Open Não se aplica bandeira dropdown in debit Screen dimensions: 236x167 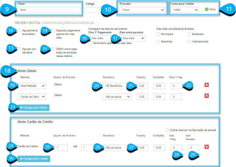click(117, 97)
